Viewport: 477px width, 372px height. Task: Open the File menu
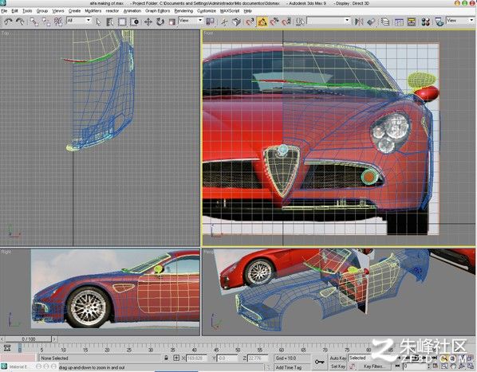click(x=4, y=10)
